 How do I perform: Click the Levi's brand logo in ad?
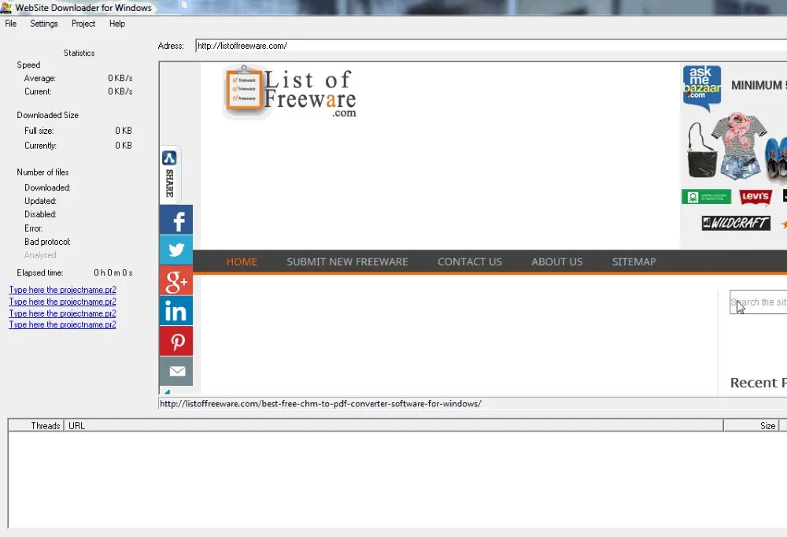click(756, 196)
